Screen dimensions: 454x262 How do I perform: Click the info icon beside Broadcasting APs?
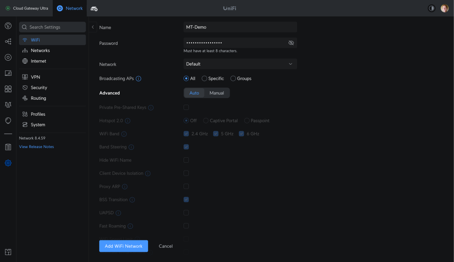[x=138, y=78]
